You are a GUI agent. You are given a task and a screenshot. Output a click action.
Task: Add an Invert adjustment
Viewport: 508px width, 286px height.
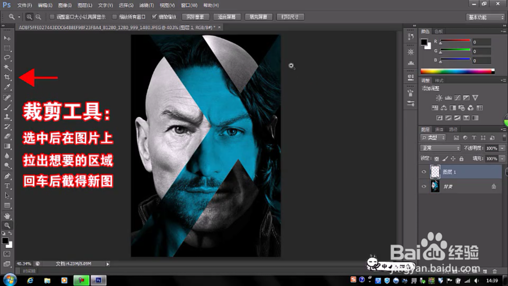coord(439,118)
